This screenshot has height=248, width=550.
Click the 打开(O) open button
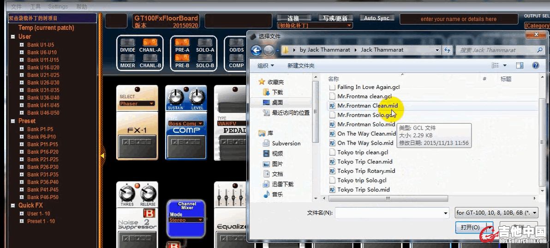(471, 227)
